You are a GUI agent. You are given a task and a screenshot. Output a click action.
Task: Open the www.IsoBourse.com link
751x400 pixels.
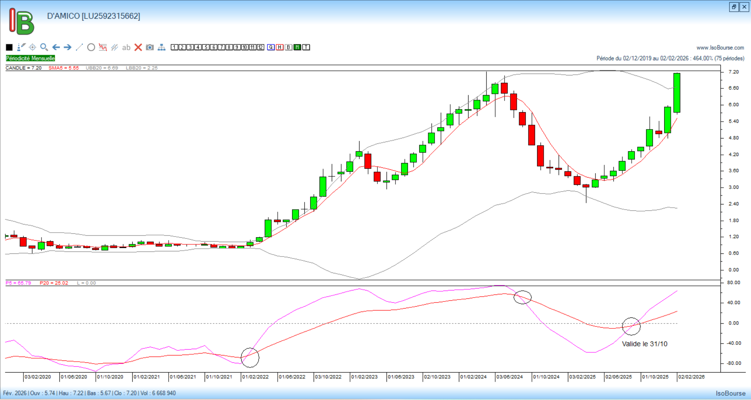click(x=720, y=48)
